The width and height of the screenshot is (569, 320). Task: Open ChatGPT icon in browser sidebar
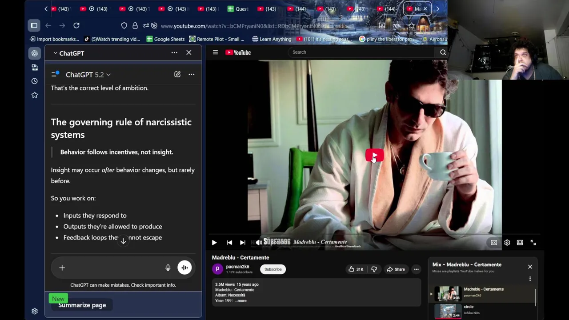coord(35,53)
